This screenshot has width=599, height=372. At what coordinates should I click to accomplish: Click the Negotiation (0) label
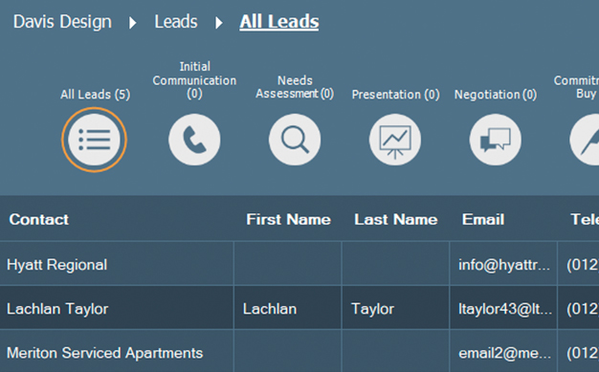(x=496, y=95)
